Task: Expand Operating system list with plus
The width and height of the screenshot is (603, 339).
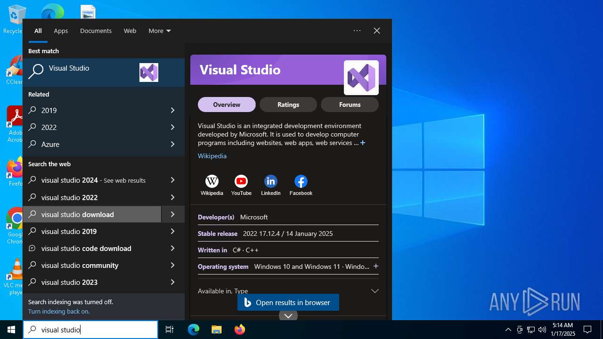Action: click(x=375, y=266)
